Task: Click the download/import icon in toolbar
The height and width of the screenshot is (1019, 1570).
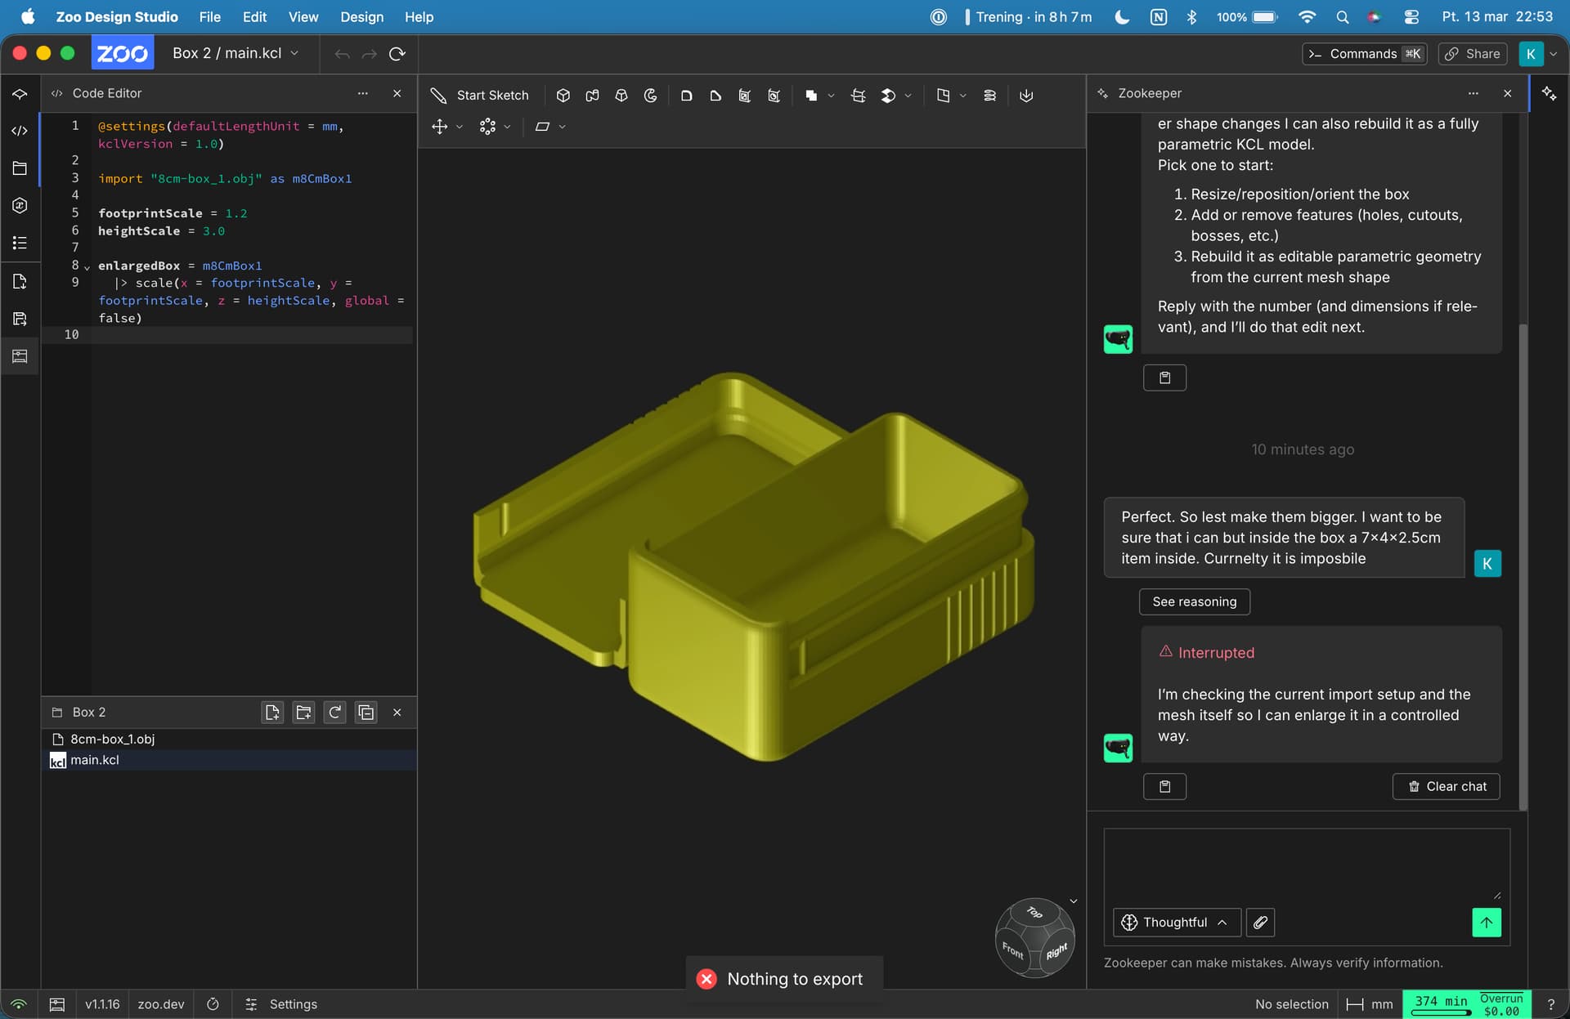Action: pos(1026,96)
